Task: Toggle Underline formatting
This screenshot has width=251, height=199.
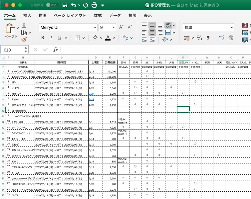Action: tap(60, 38)
